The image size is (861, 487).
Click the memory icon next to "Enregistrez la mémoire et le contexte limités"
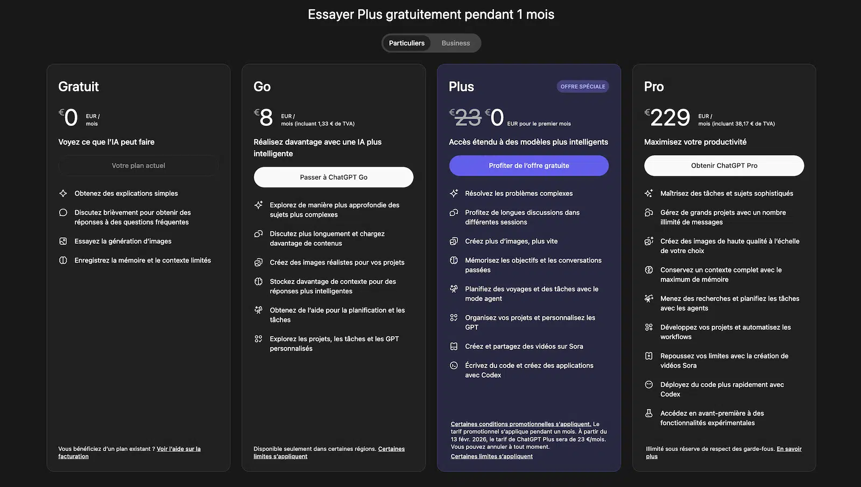(63, 260)
